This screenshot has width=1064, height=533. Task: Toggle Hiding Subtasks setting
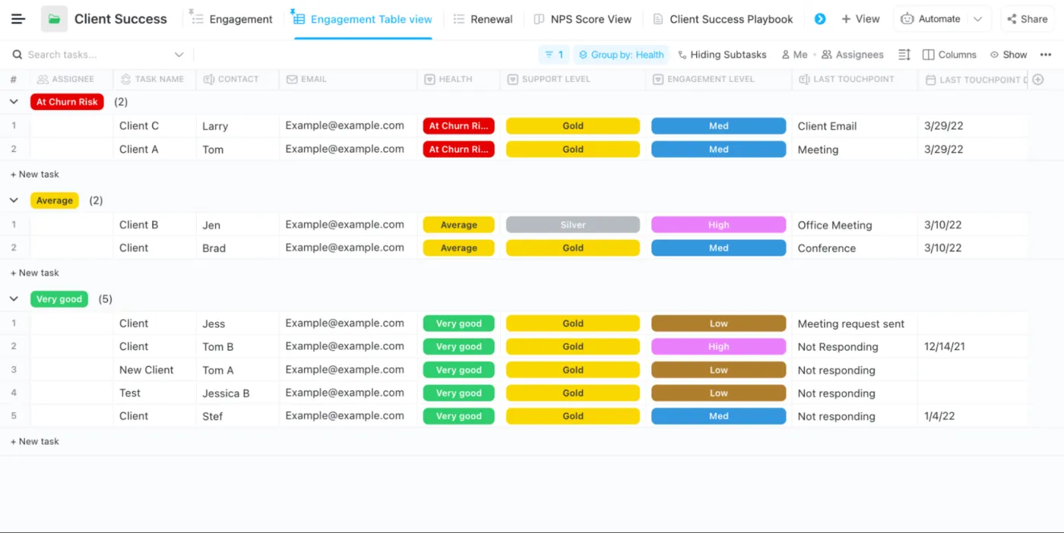[720, 54]
